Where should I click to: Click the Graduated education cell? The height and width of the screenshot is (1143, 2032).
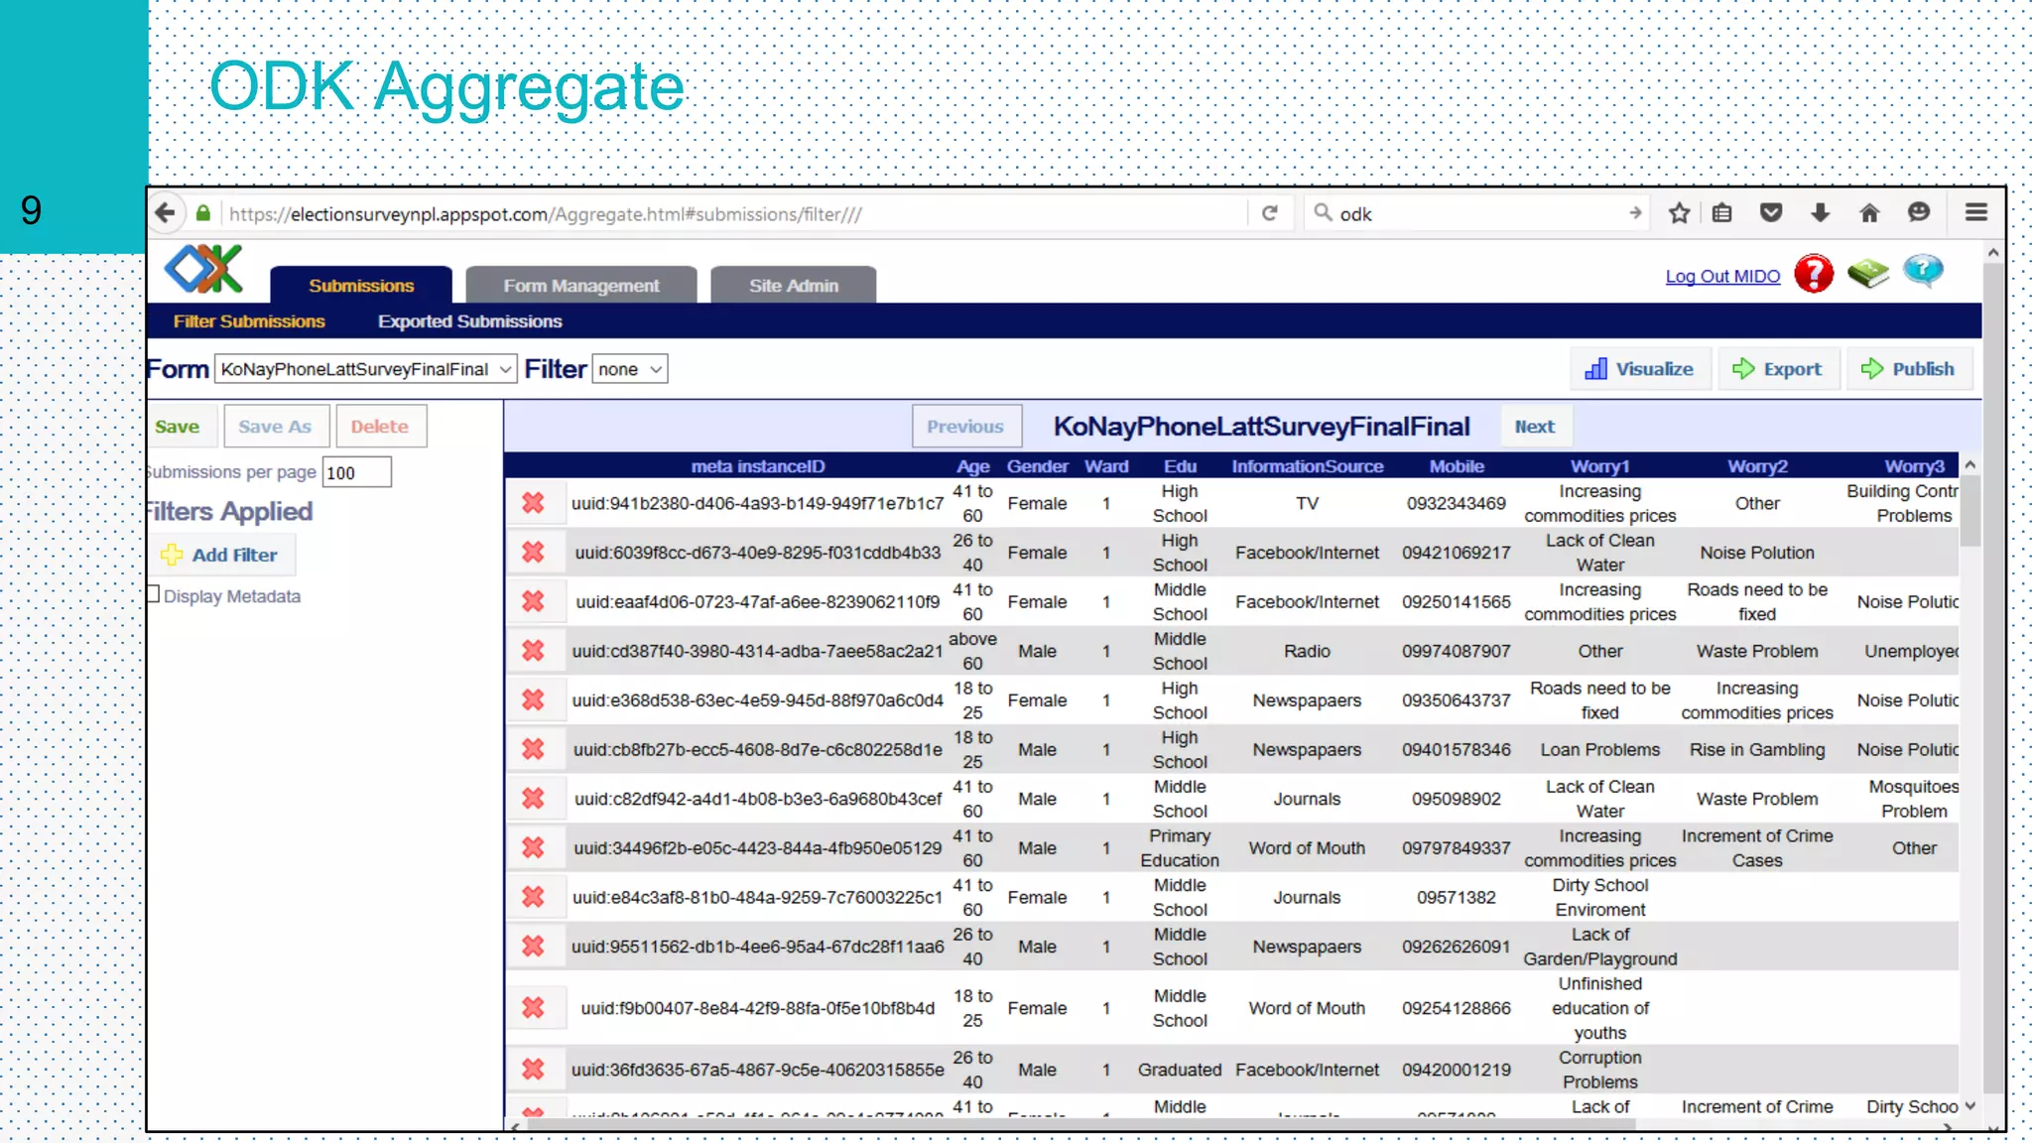(1180, 1070)
